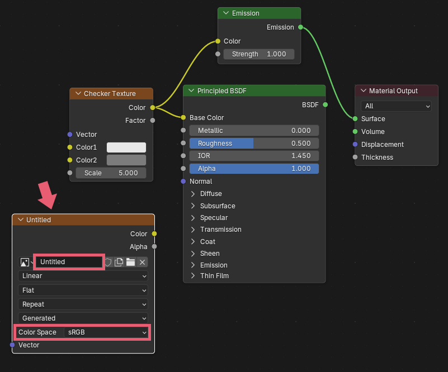The height and width of the screenshot is (372, 448).
Task: Collapse the Checker Texture node
Action: point(78,94)
